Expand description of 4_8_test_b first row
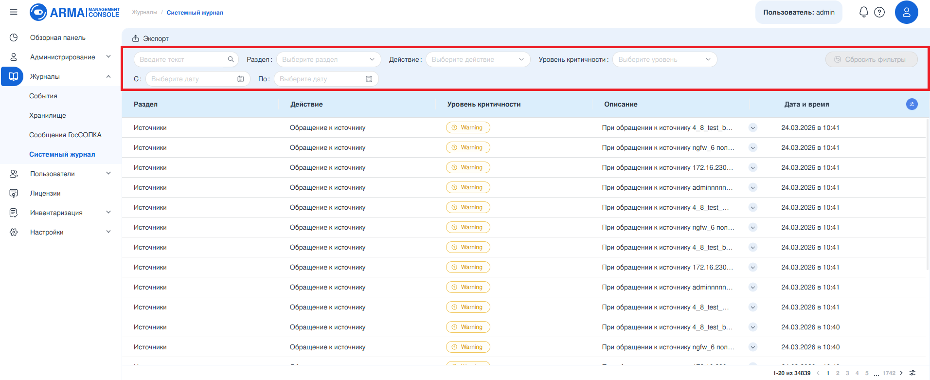Image resolution: width=930 pixels, height=380 pixels. 753,127
